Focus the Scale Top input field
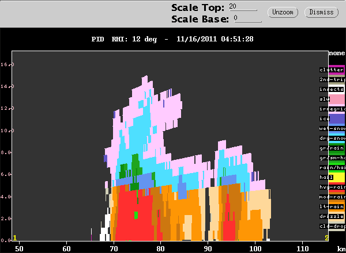Viewport: 346px width, 253px height. point(243,7)
